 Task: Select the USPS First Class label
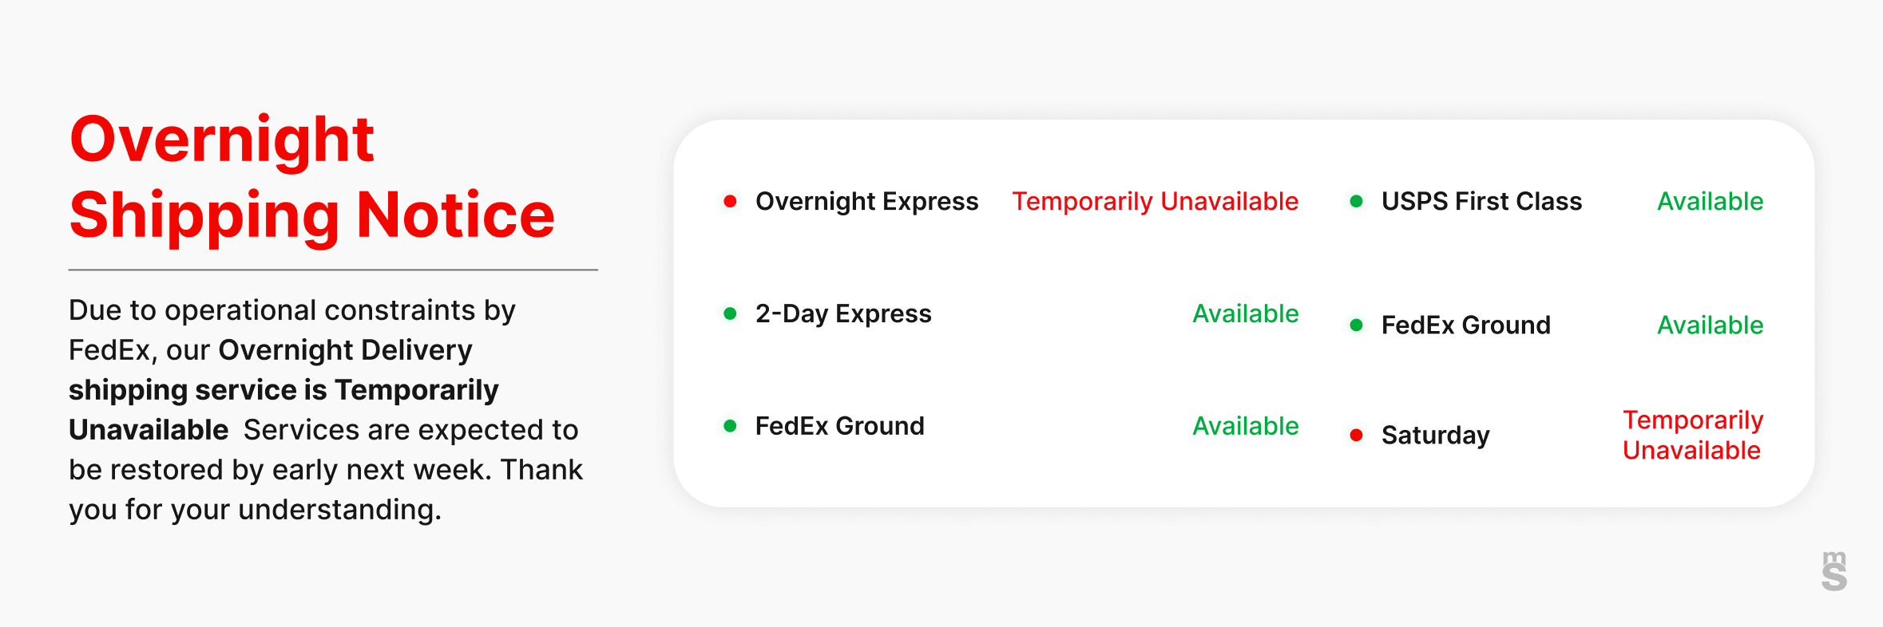click(1481, 202)
